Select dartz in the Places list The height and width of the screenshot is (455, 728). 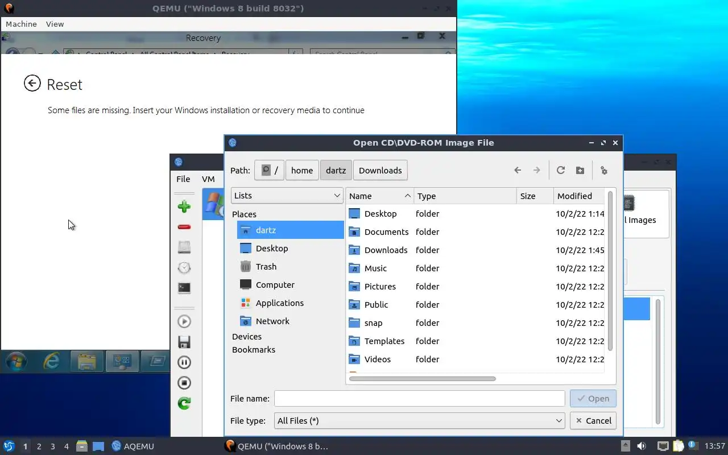tap(291, 230)
